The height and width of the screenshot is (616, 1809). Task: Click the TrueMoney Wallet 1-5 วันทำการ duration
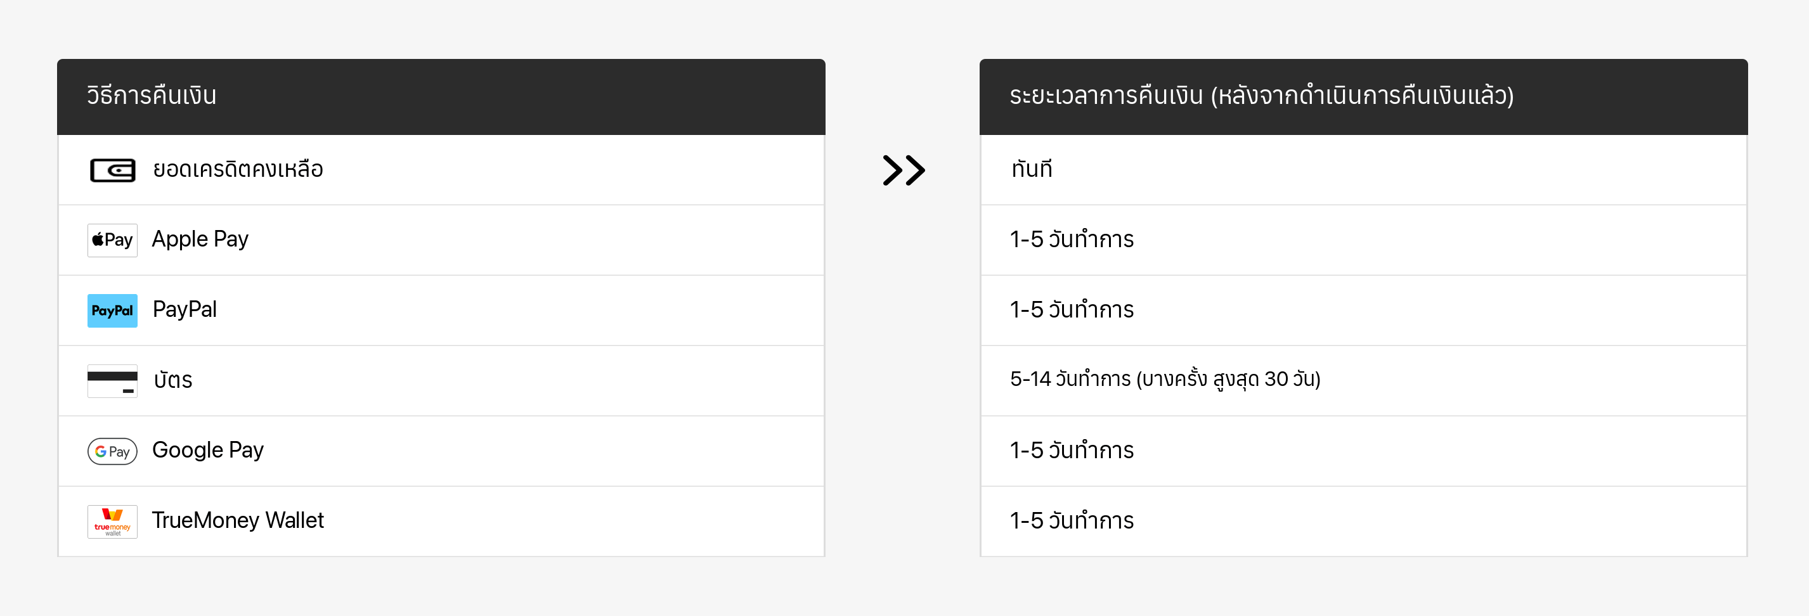(x=1072, y=520)
